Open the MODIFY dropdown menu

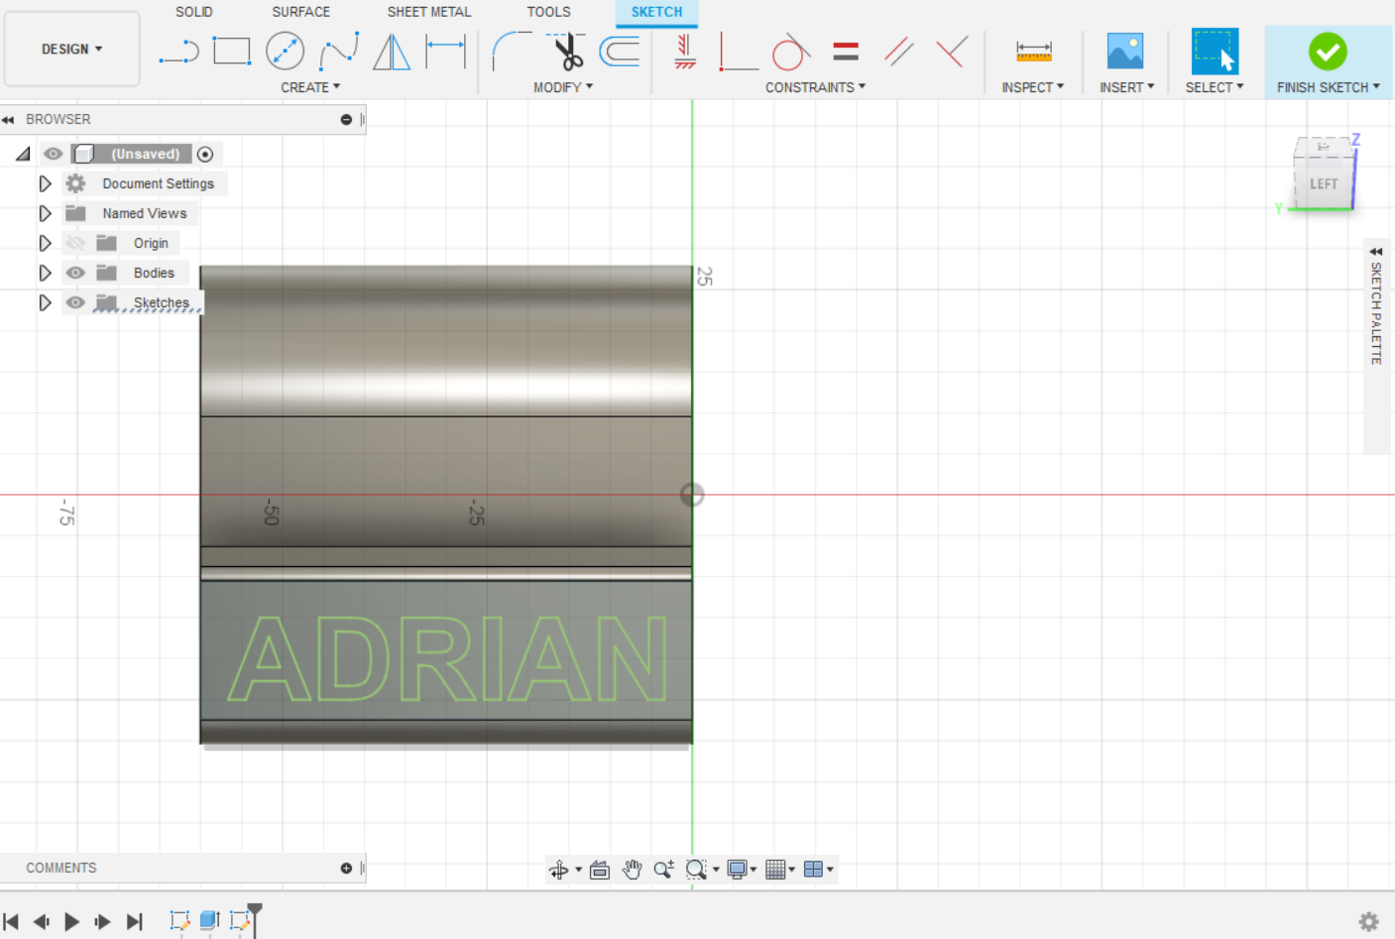[x=563, y=87]
